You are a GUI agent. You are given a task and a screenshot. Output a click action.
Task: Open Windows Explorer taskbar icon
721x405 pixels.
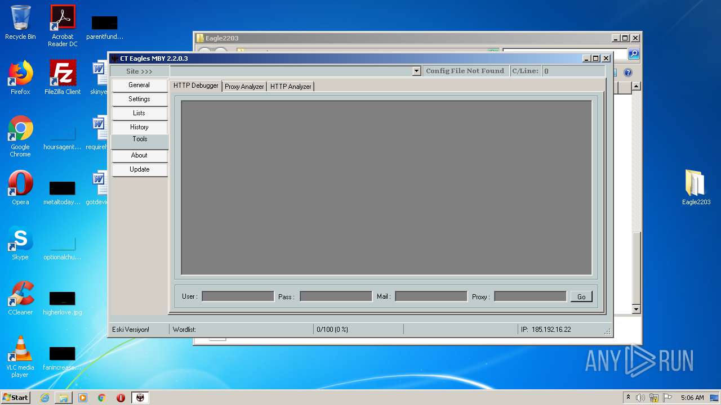point(64,398)
